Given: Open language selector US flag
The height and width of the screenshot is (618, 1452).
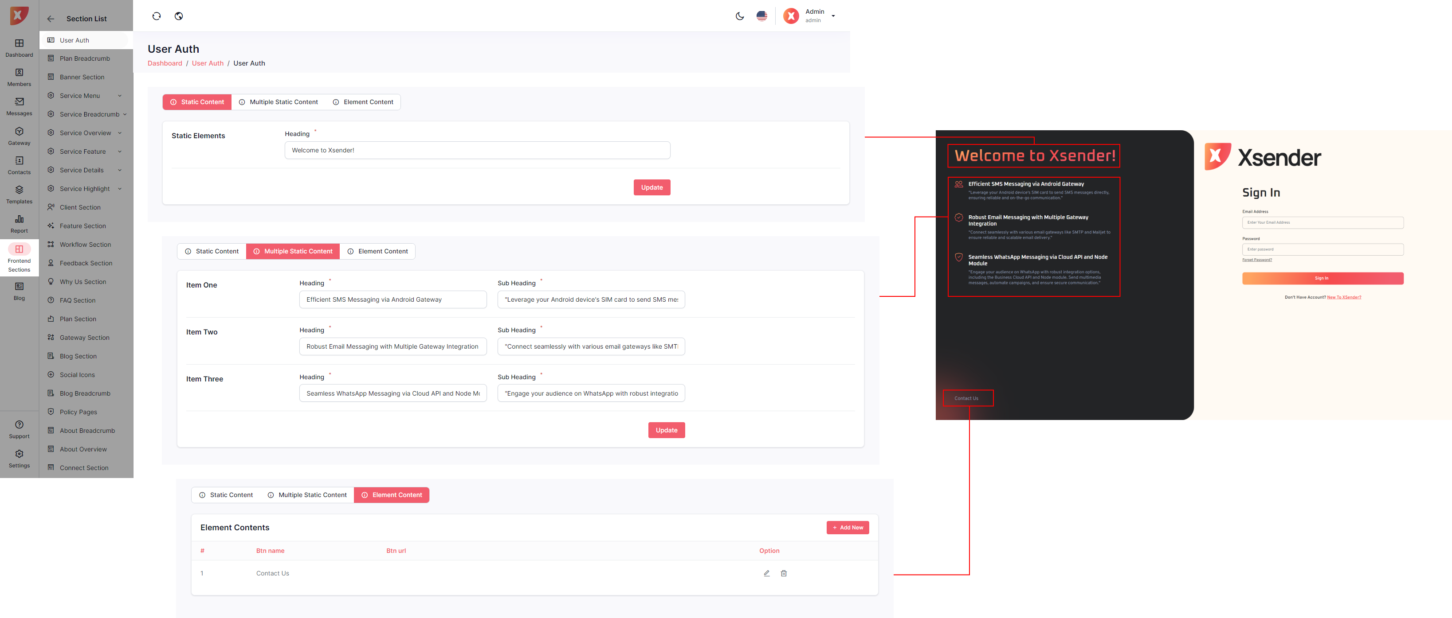Looking at the screenshot, I should click(x=761, y=16).
